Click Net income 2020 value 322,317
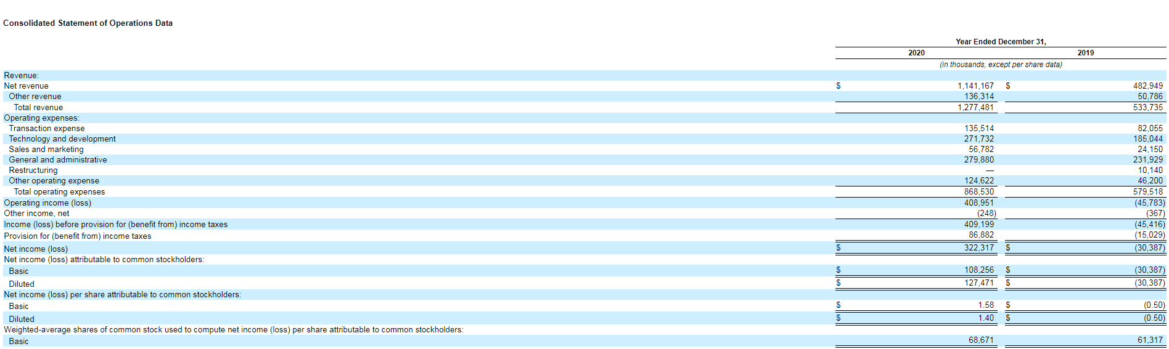This screenshot has width=1169, height=349. [x=979, y=248]
